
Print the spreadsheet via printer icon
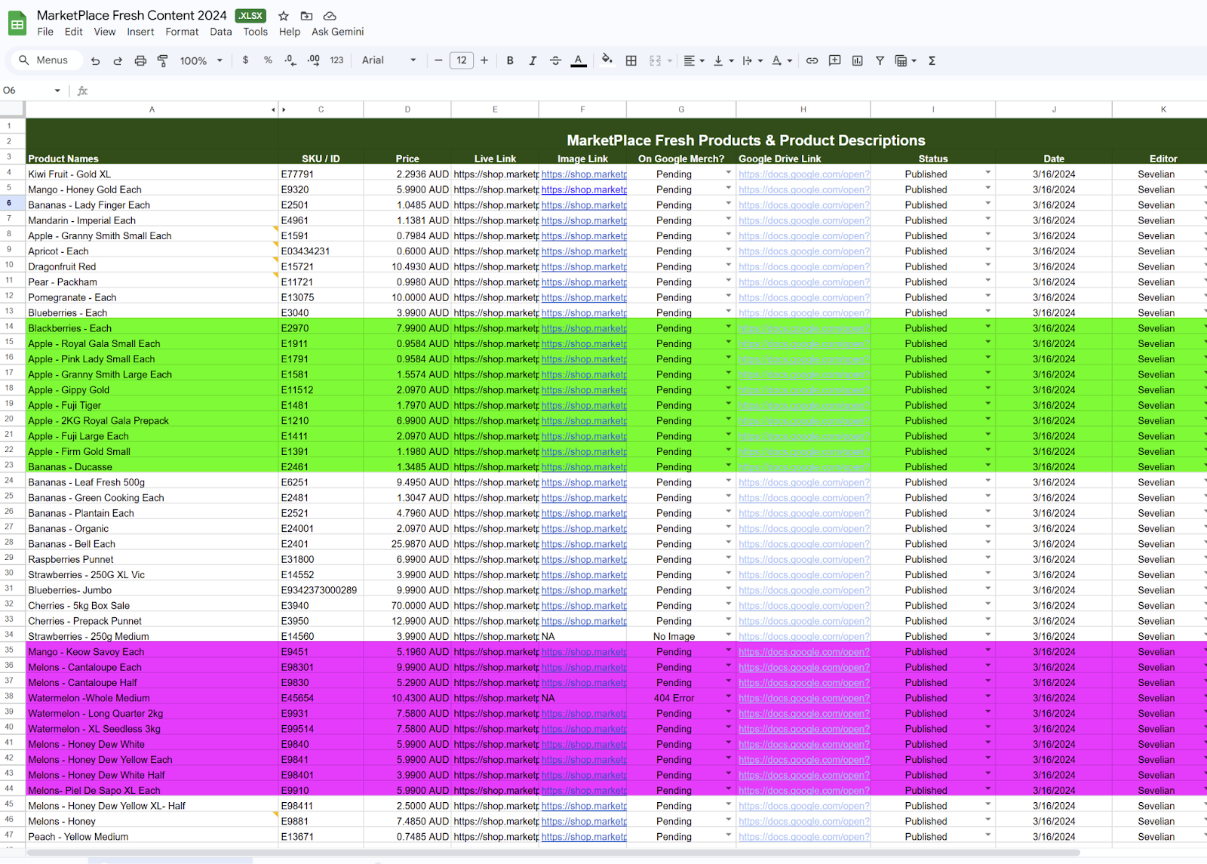tap(140, 60)
